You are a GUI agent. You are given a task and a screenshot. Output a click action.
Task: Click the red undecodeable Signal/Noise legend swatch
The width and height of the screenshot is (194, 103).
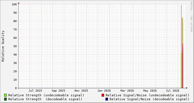[103, 95]
